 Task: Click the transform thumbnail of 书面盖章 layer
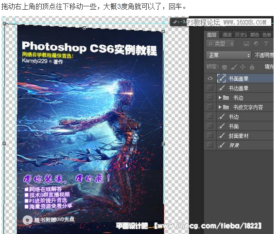221,78
